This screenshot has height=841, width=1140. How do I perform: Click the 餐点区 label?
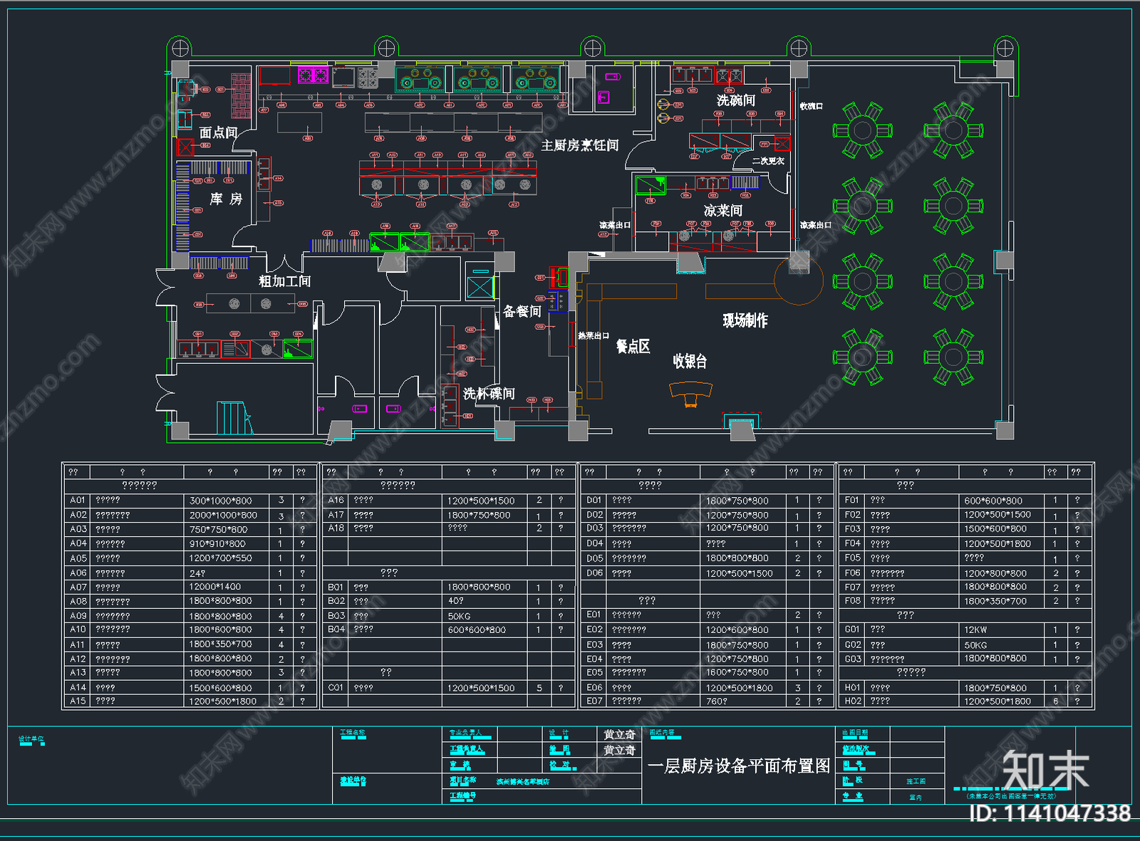633,347
